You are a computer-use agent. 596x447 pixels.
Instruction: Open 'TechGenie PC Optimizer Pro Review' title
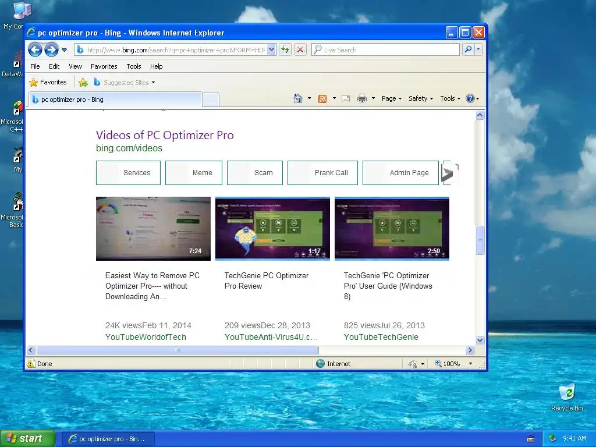pos(267,281)
